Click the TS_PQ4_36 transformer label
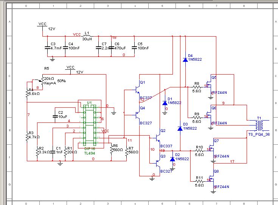This screenshot has height=205, width=278. (x=259, y=135)
